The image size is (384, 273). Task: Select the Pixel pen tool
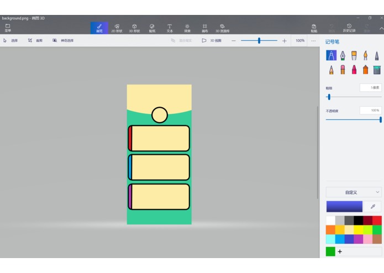click(377, 55)
